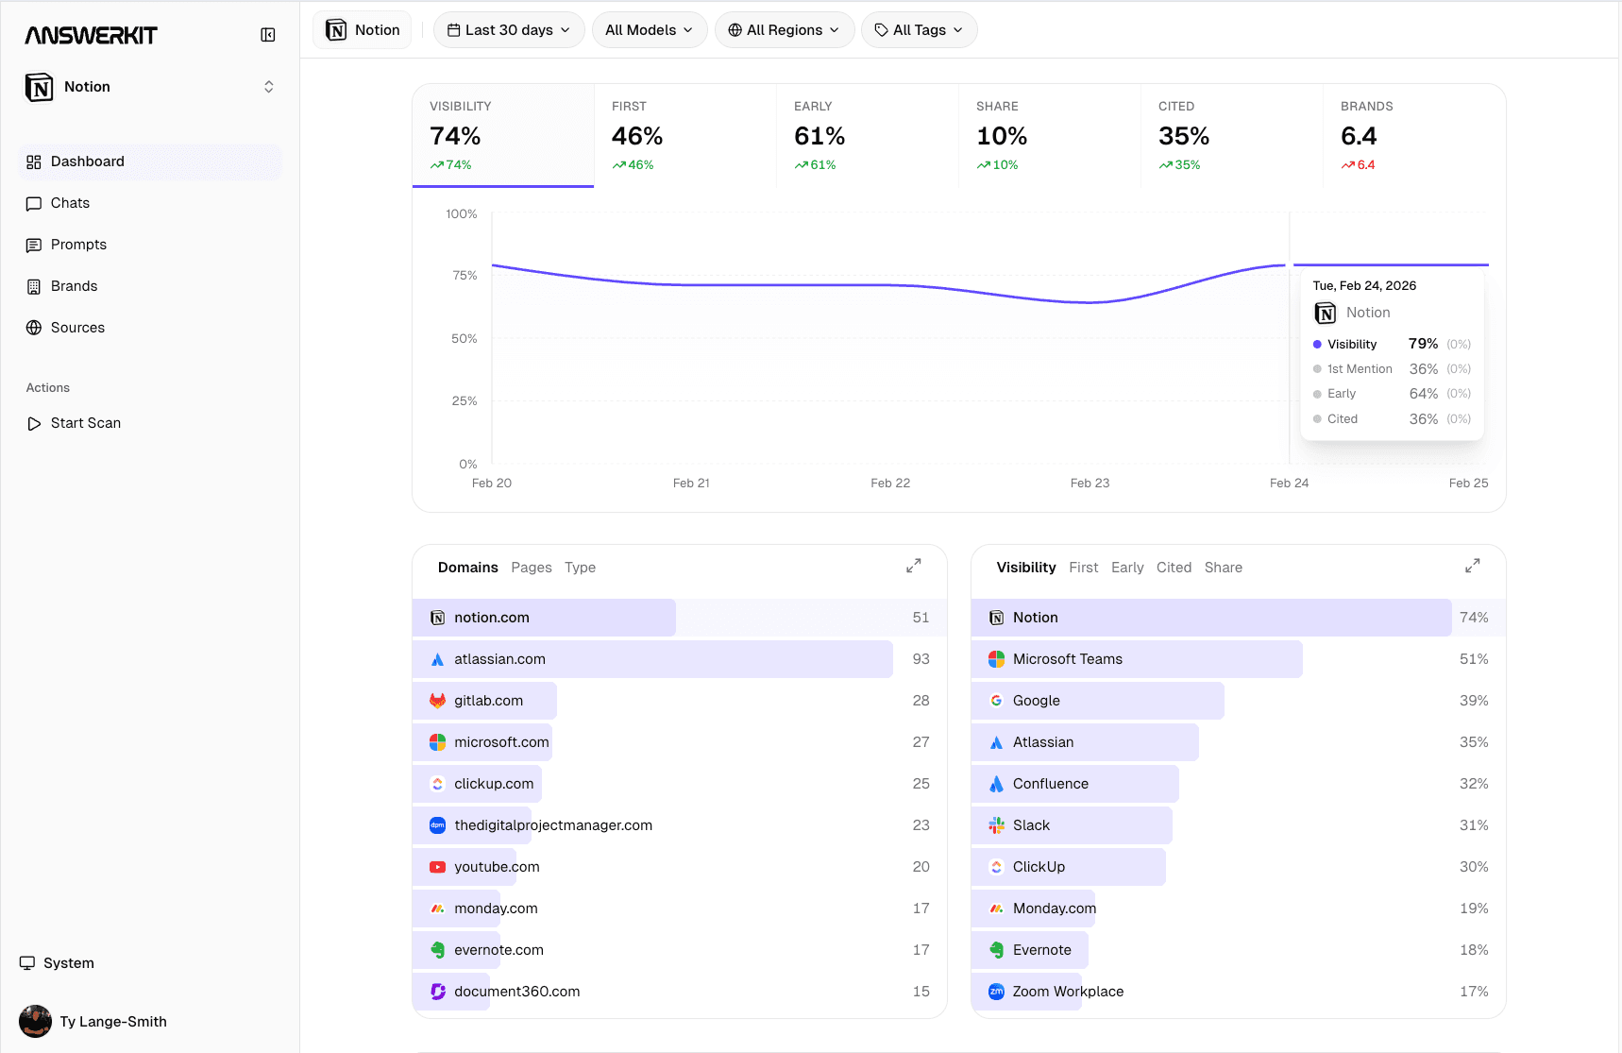This screenshot has height=1053, width=1622.
Task: Click the Prompts icon
Action: tap(34, 245)
